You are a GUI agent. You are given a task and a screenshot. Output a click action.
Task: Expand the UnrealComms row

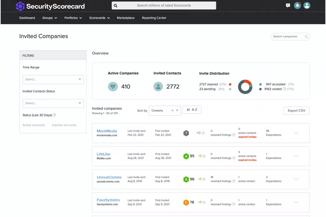[x=296, y=179]
